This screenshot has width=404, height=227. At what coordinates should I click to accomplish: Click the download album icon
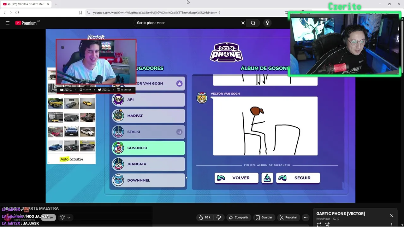267,178
